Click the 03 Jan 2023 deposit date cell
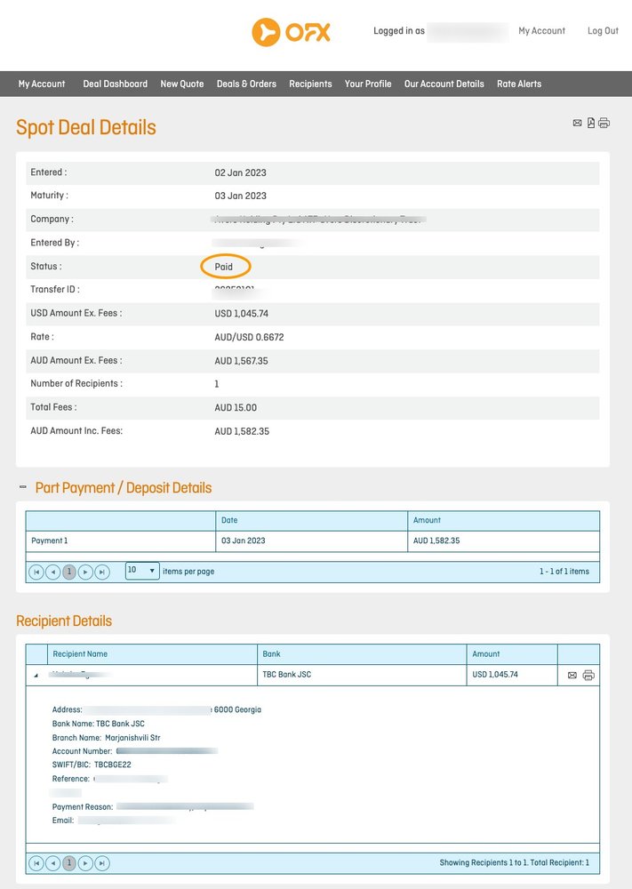Viewport: 632px width, 889px height. pyautogui.click(x=312, y=541)
